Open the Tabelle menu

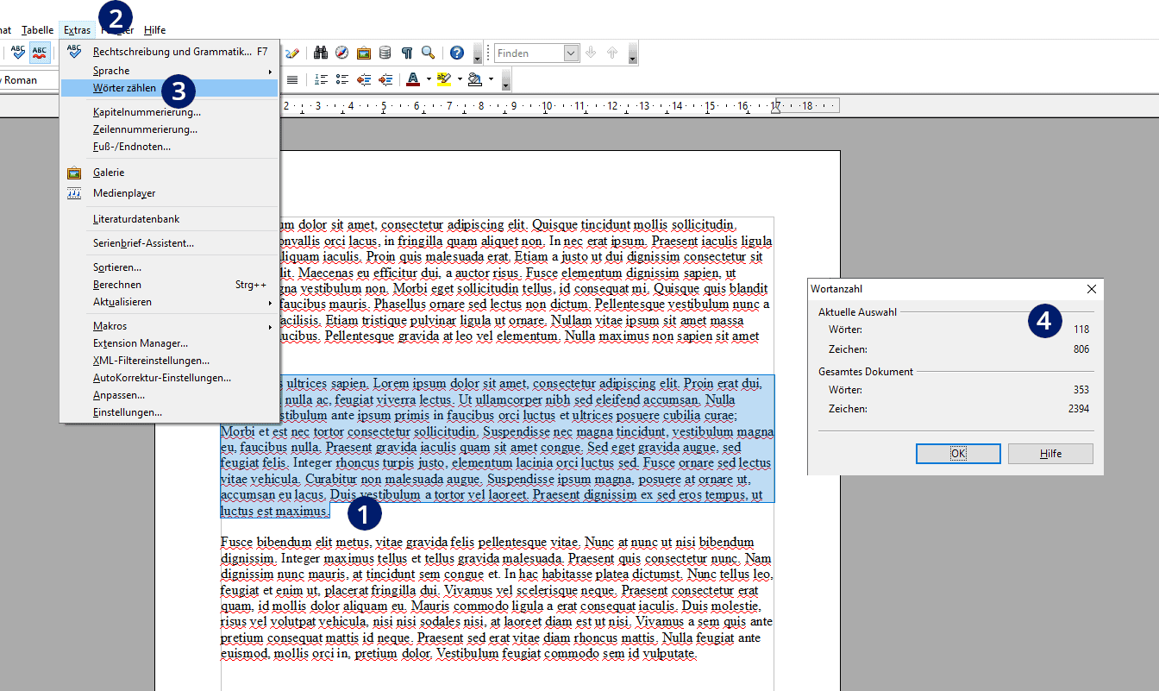(x=38, y=29)
